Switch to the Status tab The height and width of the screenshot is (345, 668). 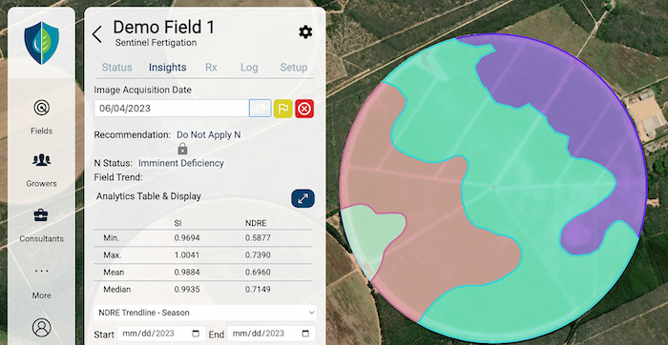click(x=116, y=68)
